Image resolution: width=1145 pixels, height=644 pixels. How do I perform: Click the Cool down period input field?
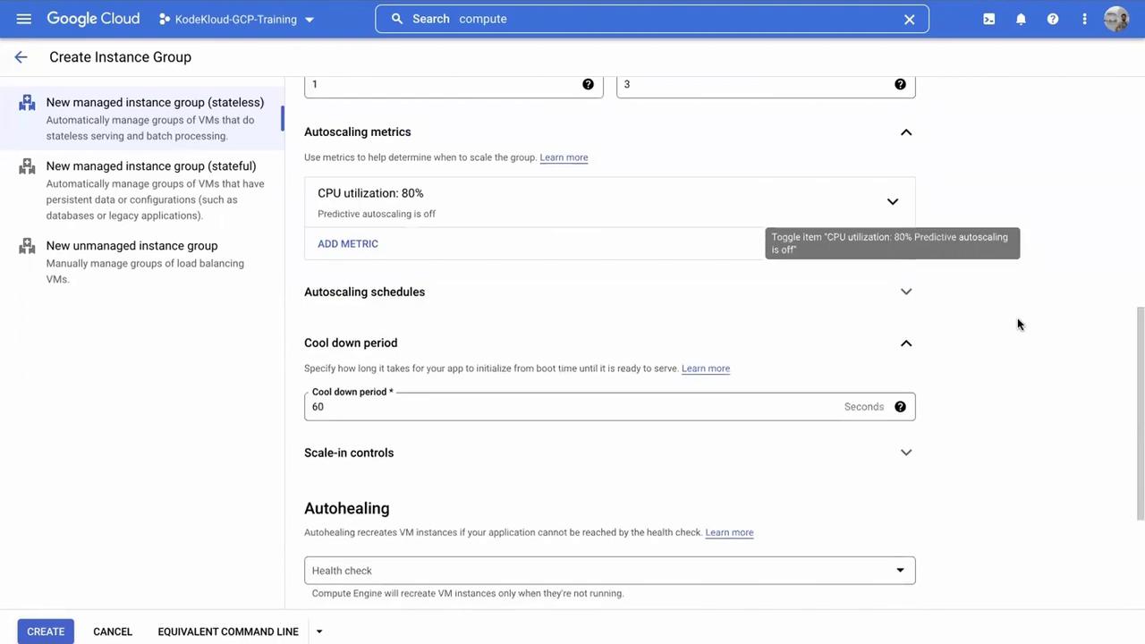[x=572, y=407]
